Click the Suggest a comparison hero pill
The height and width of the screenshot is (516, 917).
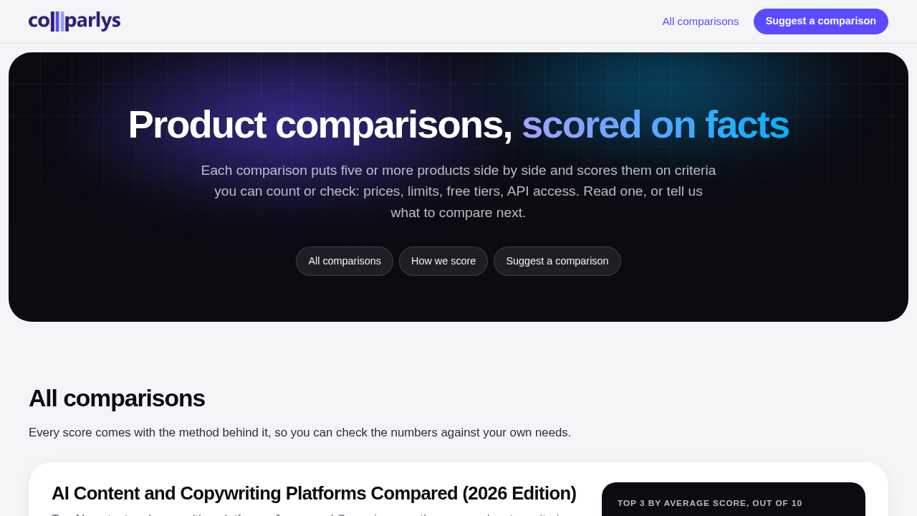(557, 261)
